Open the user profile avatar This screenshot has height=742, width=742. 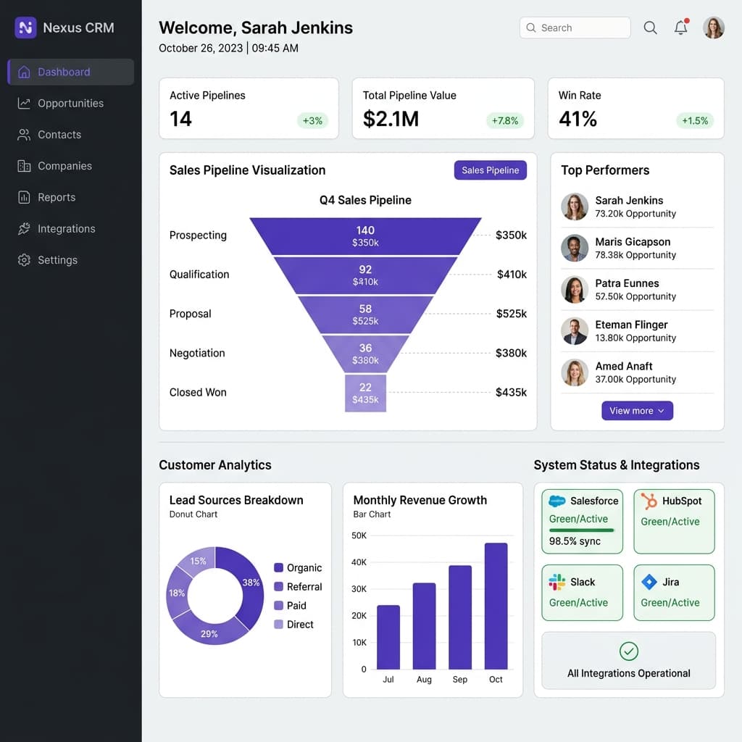[714, 28]
